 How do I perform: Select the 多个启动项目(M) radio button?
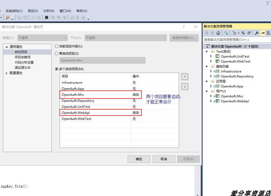point(56,69)
